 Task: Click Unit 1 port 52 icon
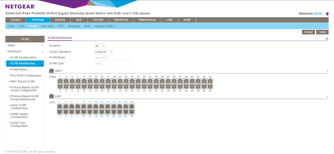[210, 87]
